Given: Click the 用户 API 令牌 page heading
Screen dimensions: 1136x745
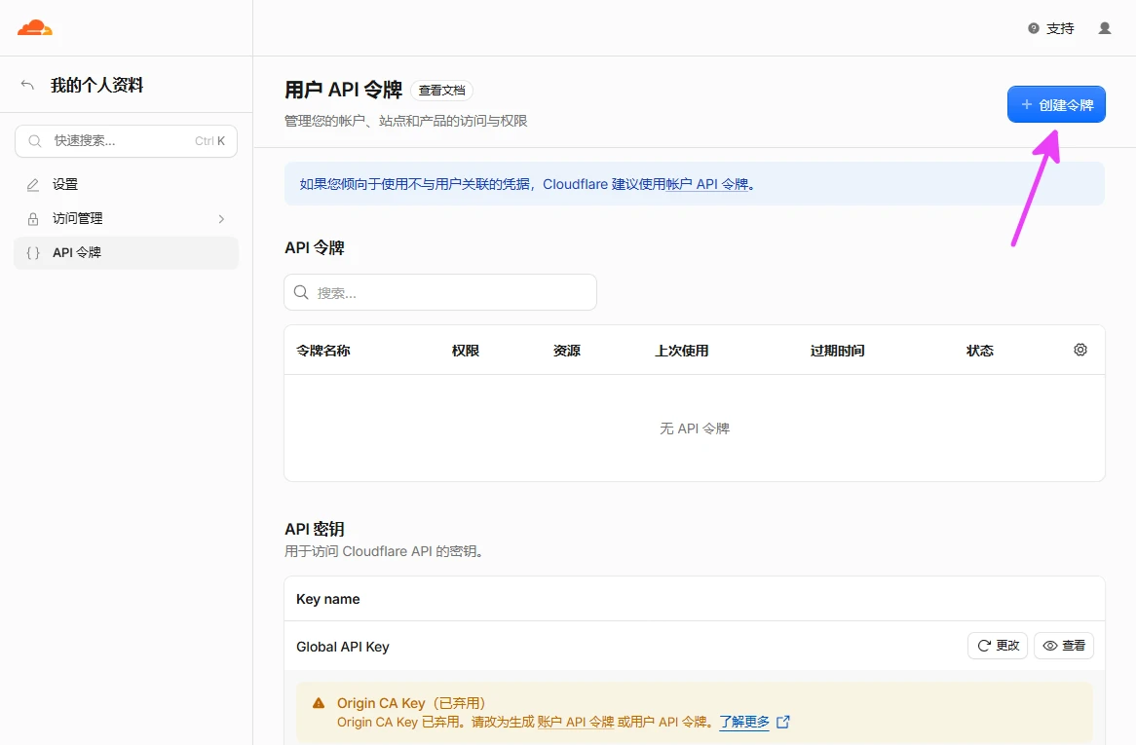Looking at the screenshot, I should click(x=343, y=90).
